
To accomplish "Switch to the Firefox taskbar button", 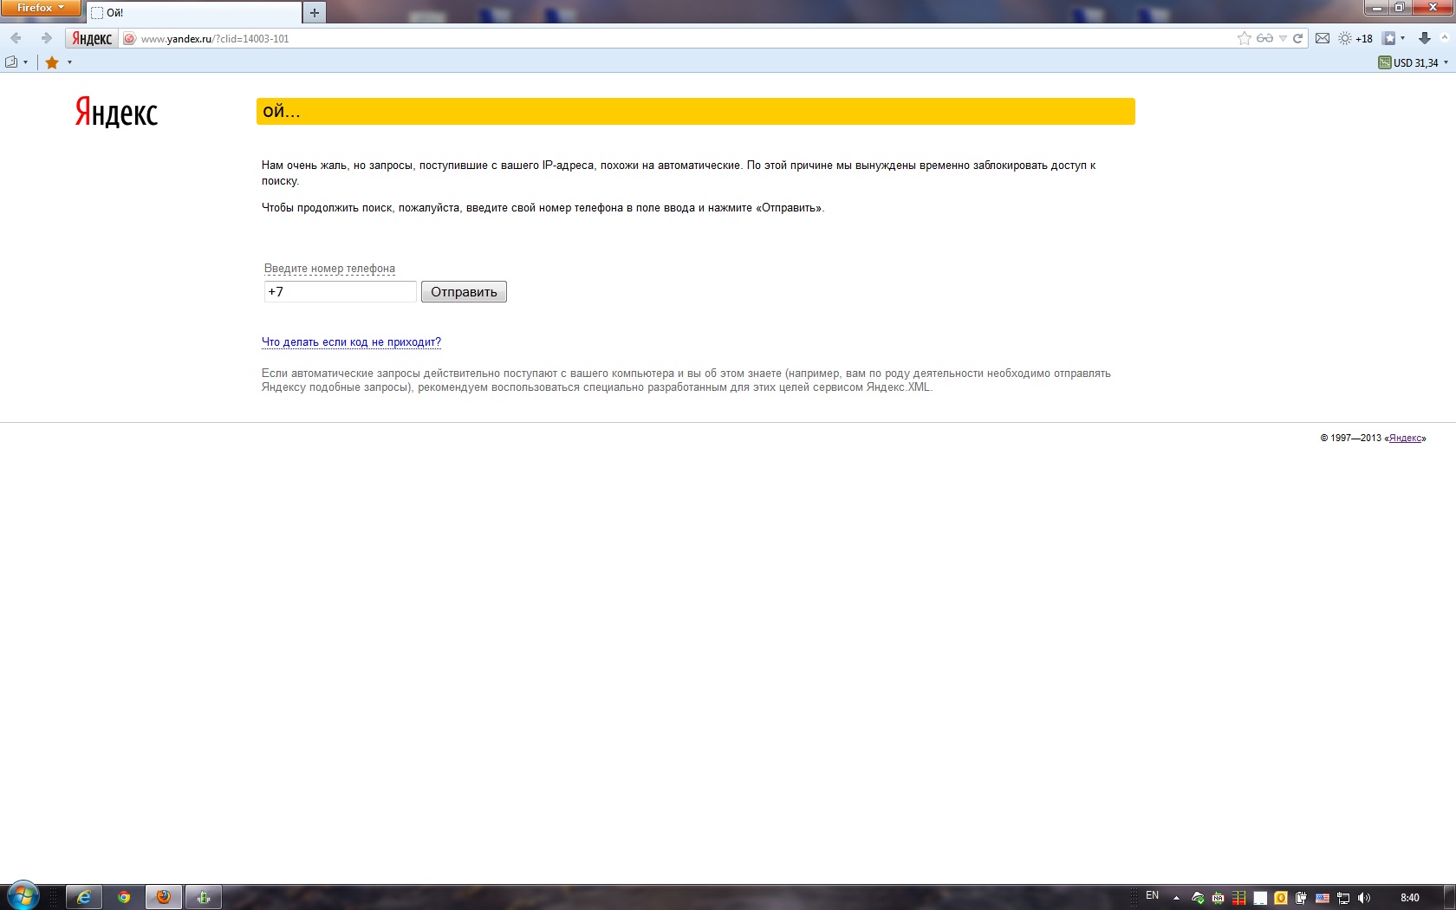I will click(164, 898).
